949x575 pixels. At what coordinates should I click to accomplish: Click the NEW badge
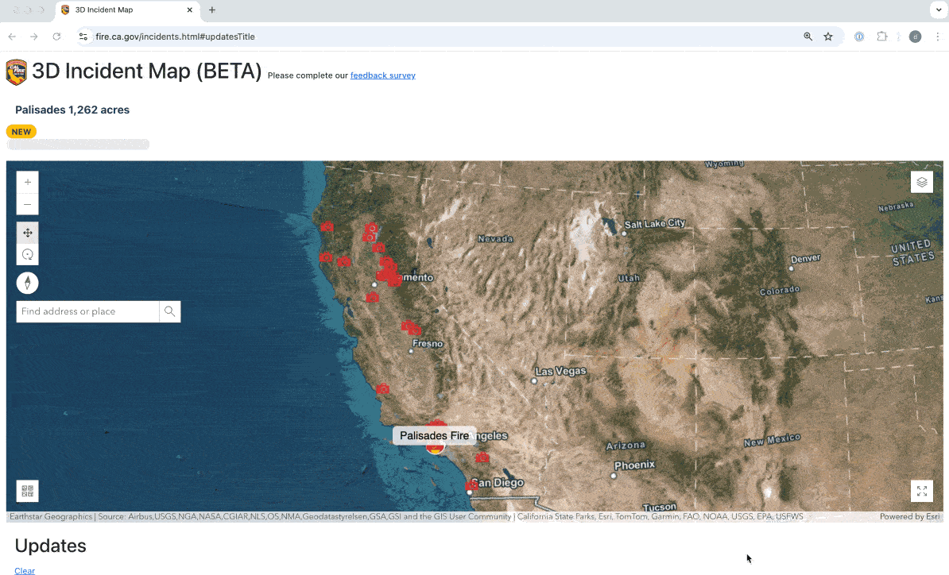(21, 132)
